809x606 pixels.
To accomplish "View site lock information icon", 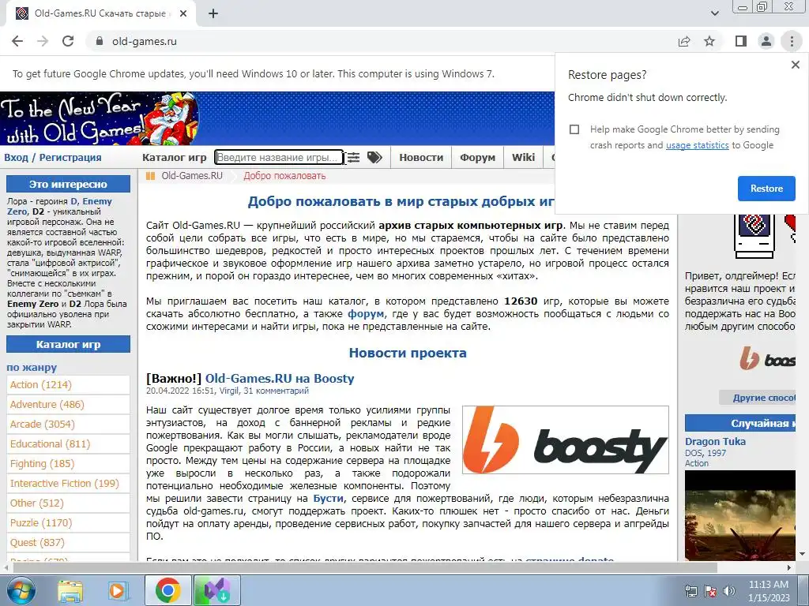I will (x=100, y=41).
